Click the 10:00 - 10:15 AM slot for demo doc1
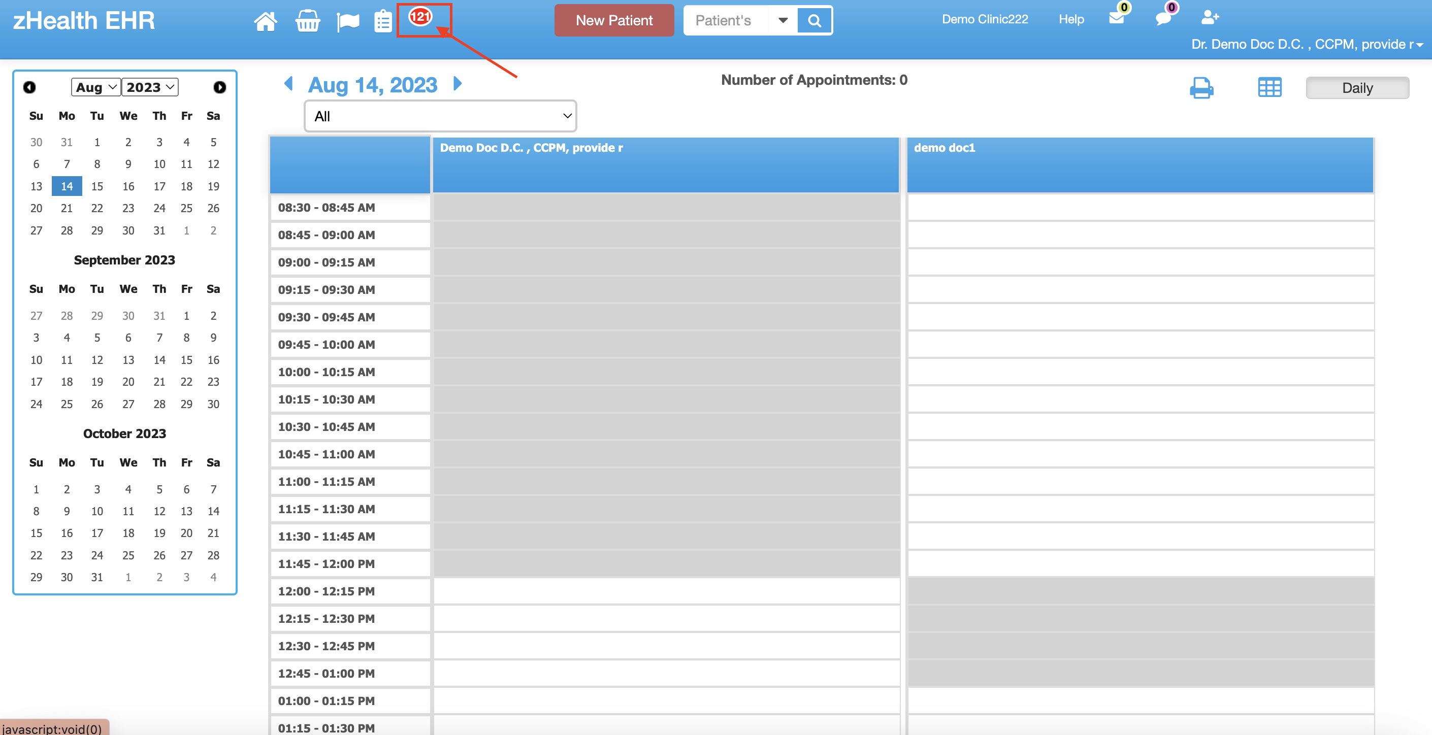Viewport: 1432px width, 735px height. [x=1140, y=372]
